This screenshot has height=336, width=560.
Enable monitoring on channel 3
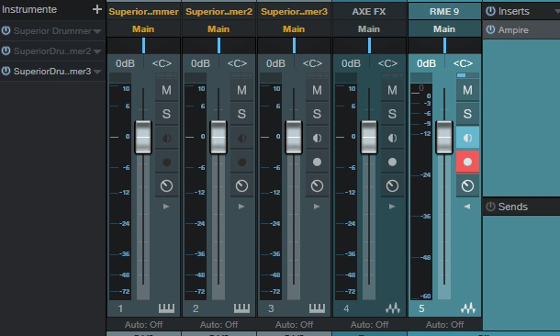pyautogui.click(x=317, y=138)
